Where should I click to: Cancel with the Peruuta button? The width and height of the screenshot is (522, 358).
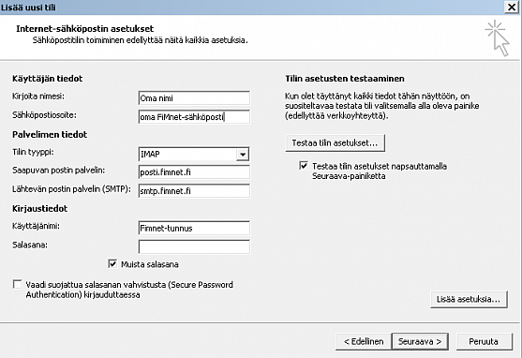[x=484, y=341]
